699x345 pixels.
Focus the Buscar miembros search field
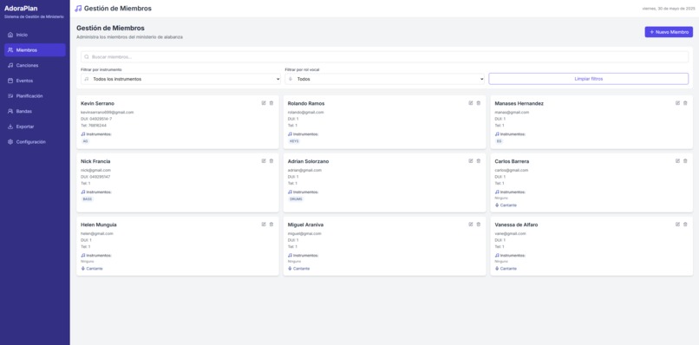pos(385,57)
